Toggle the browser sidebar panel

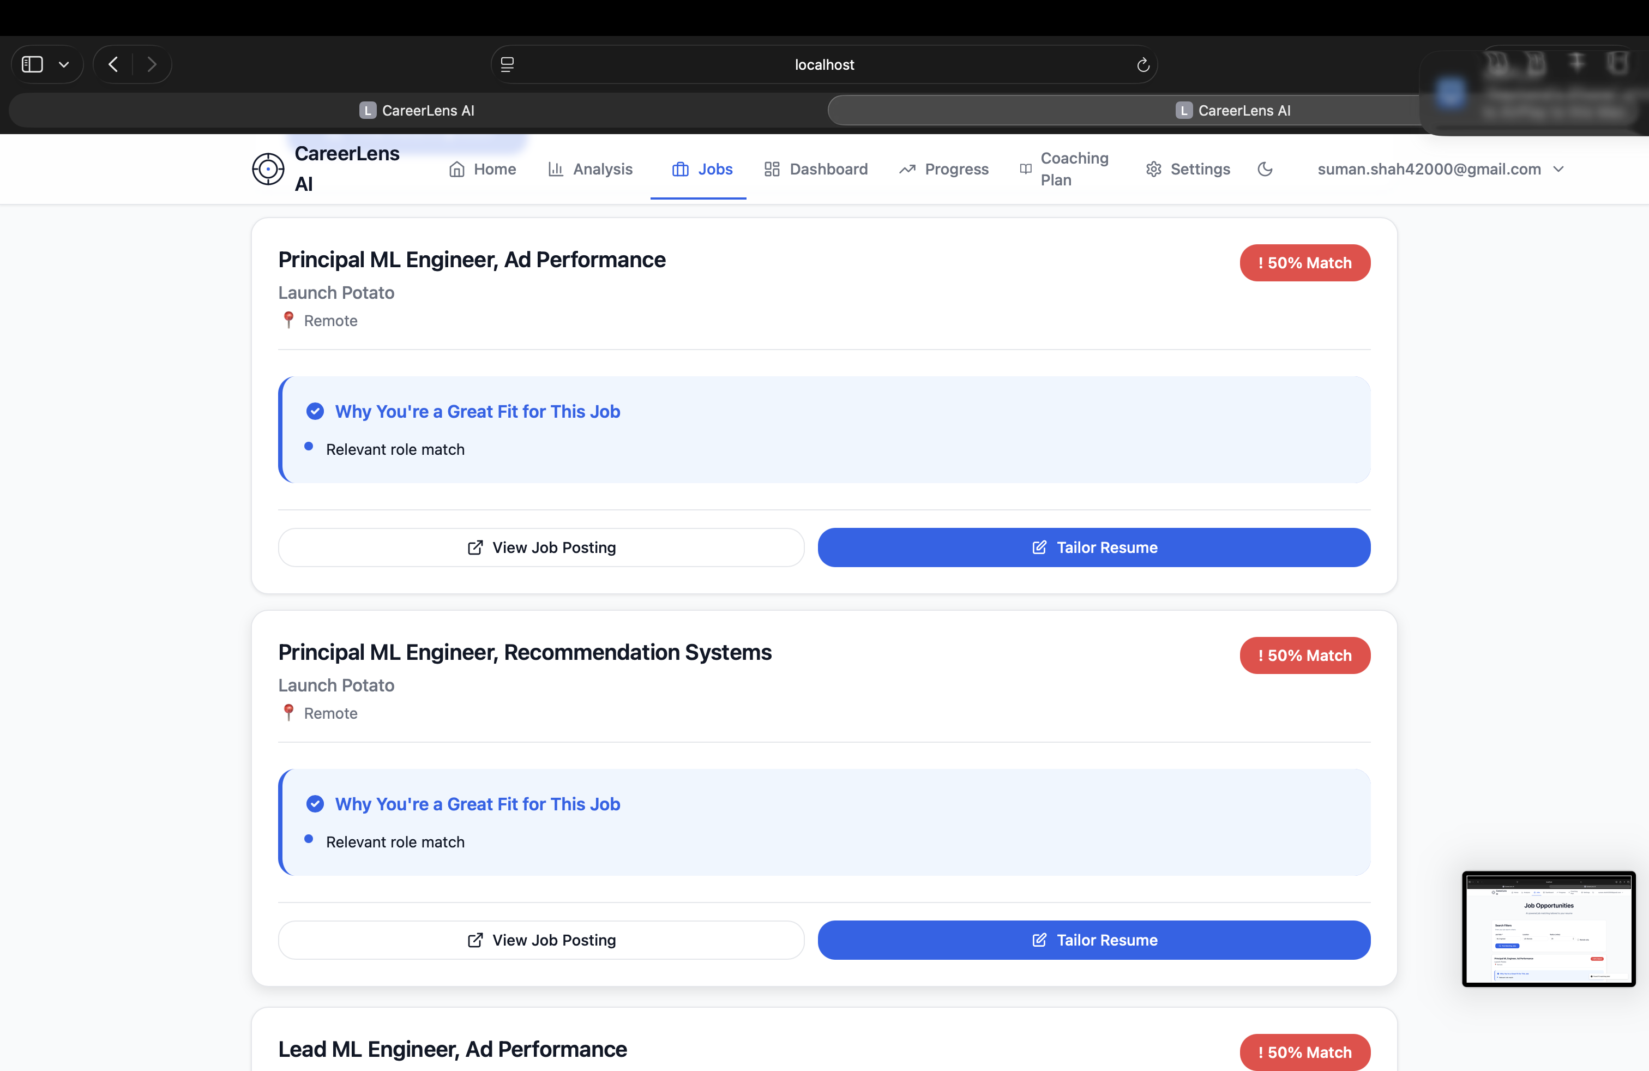click(33, 64)
